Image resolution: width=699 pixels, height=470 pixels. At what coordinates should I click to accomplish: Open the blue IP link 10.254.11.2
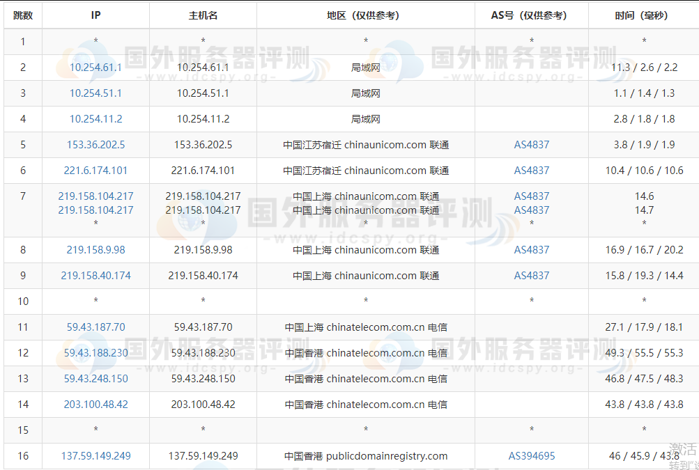[x=95, y=119]
